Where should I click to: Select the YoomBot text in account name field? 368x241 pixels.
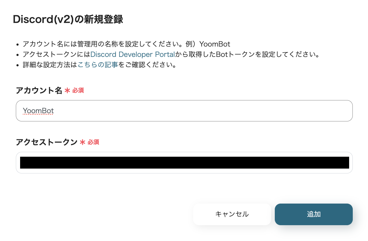pos(38,111)
